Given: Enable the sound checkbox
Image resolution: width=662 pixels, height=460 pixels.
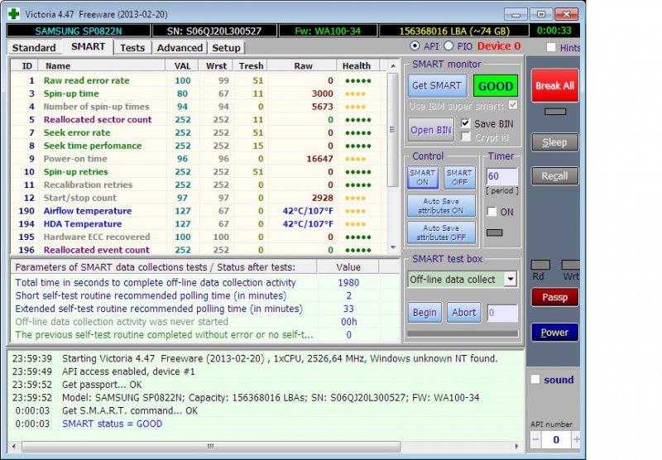Looking at the screenshot, I should coord(535,380).
